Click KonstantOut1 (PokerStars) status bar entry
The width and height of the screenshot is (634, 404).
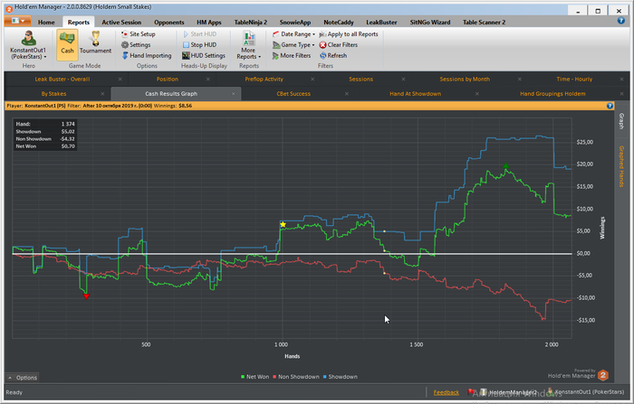(586, 392)
